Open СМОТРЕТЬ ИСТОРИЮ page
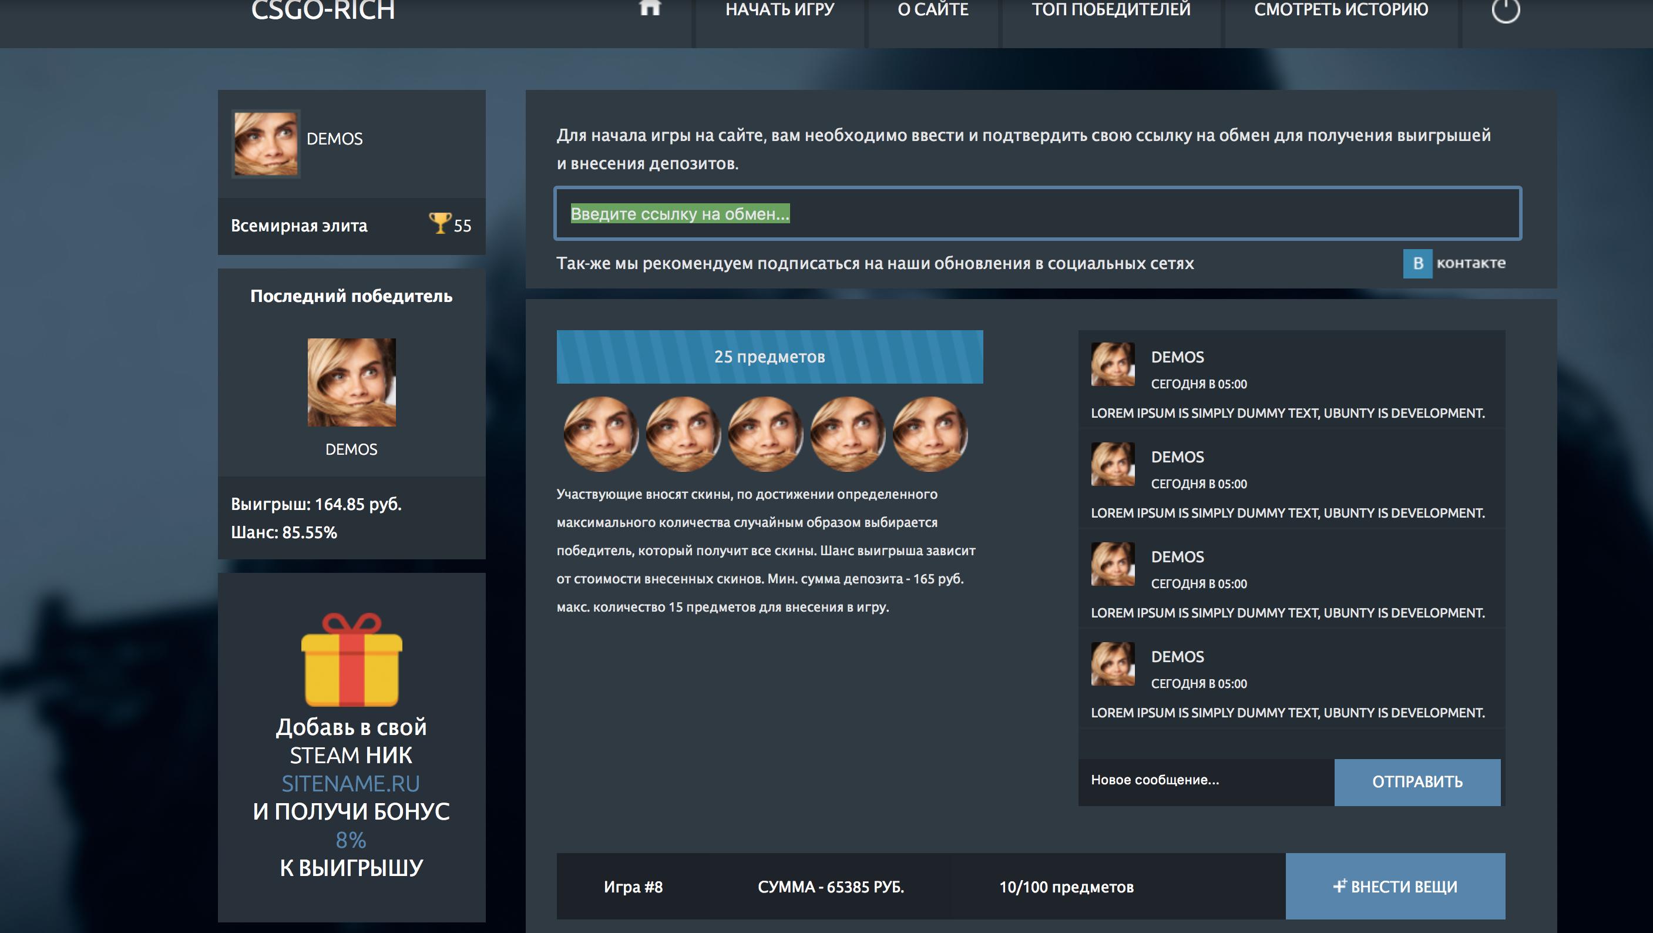This screenshot has width=1653, height=933. tap(1341, 10)
